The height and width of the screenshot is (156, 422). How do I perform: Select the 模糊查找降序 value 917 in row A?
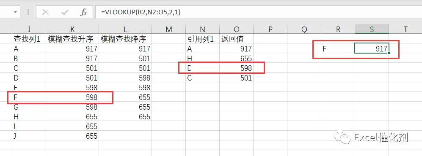(125, 48)
